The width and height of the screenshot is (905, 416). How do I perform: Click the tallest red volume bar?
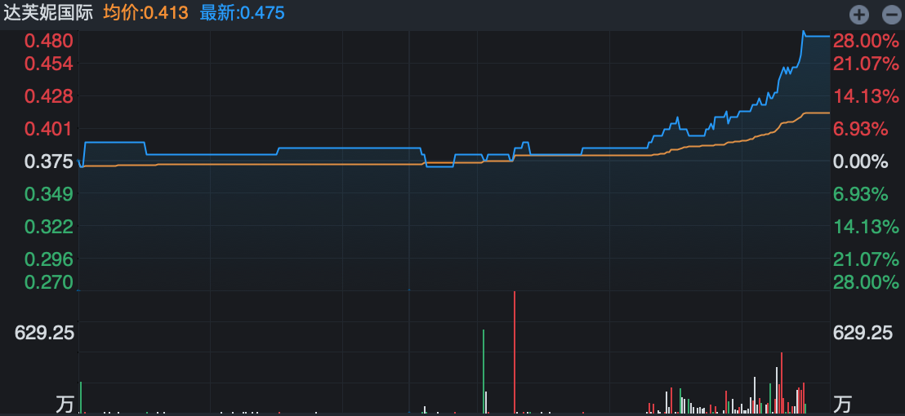[515, 352]
